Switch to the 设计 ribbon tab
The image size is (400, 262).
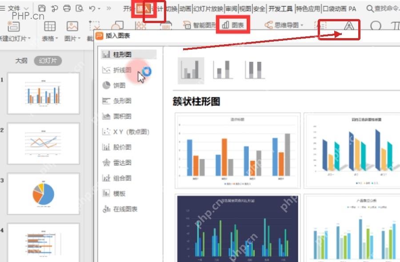[157, 9]
